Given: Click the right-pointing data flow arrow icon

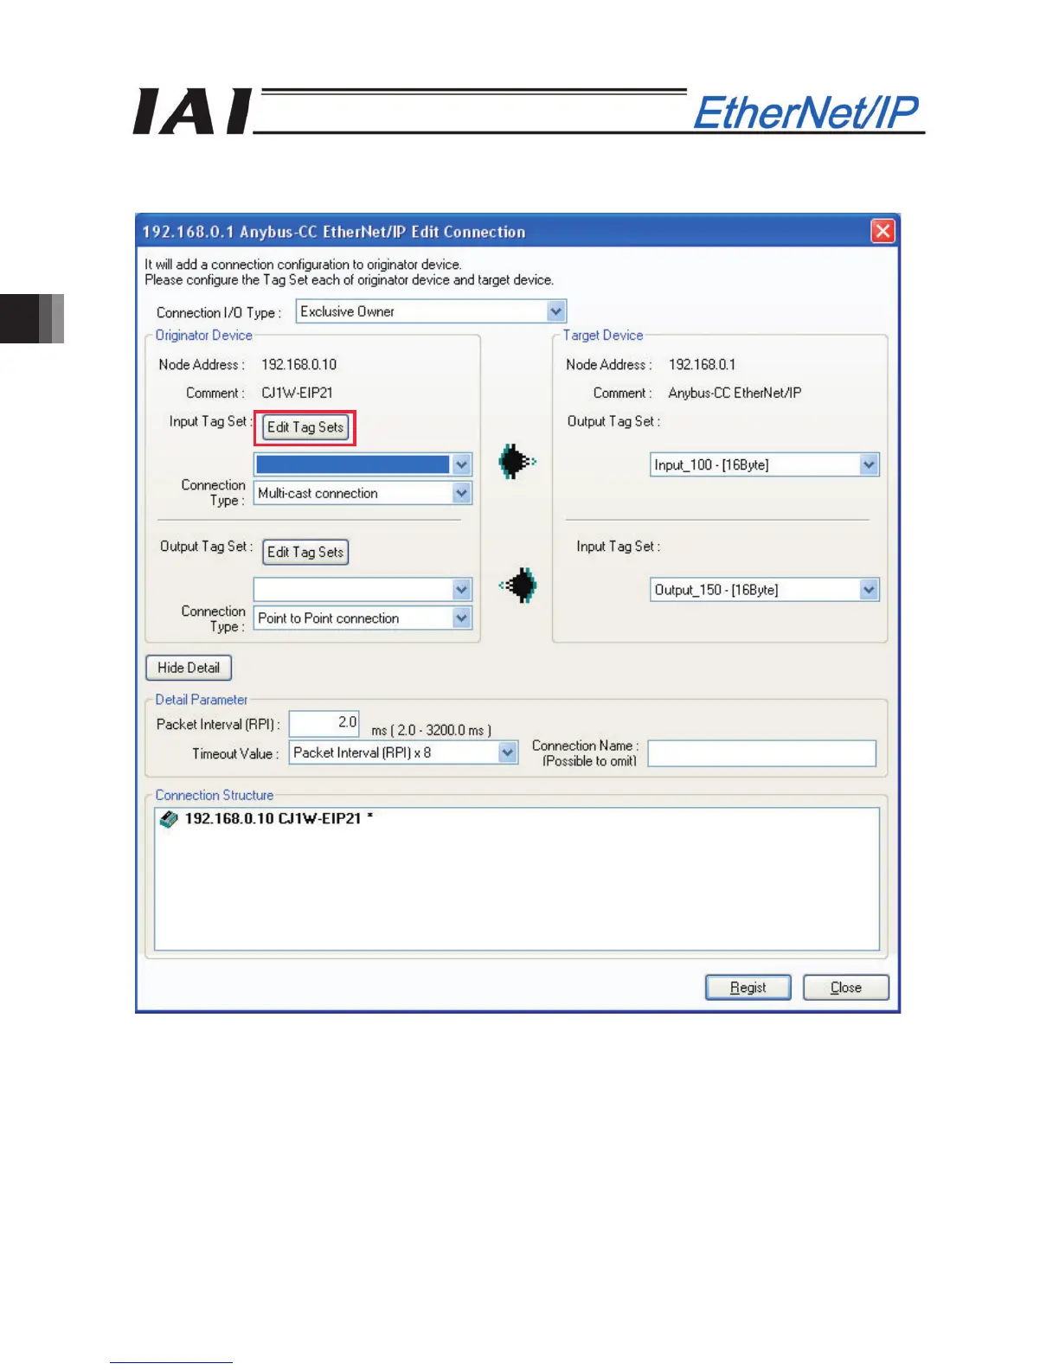Looking at the screenshot, I should tap(517, 462).
